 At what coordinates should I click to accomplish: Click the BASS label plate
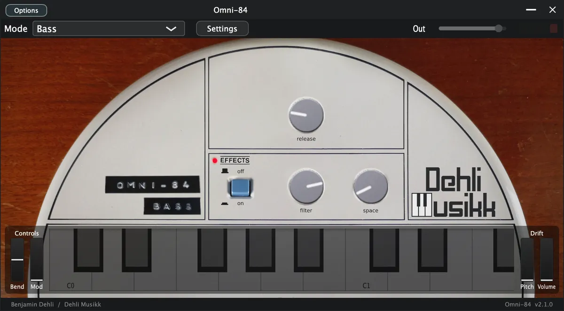click(x=172, y=206)
